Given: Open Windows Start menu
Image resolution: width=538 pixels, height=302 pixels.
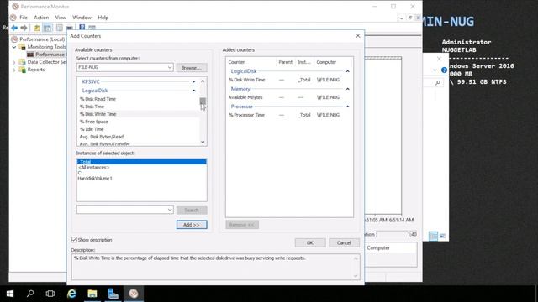Looking at the screenshot, I should [x=10, y=294].
